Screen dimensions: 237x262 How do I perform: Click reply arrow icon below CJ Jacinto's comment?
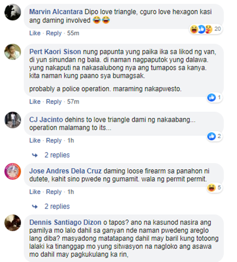tap(35, 155)
